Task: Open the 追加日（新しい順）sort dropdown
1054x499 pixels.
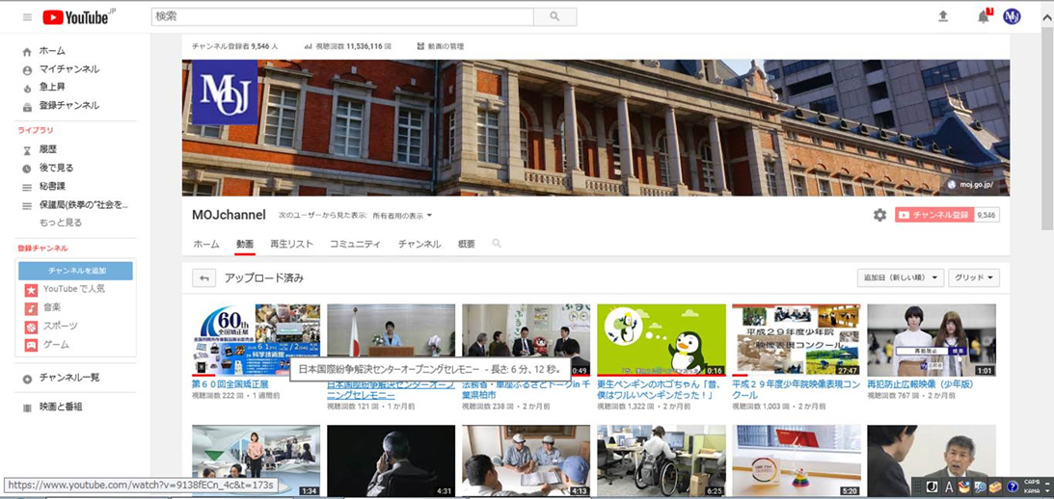Action: (901, 278)
